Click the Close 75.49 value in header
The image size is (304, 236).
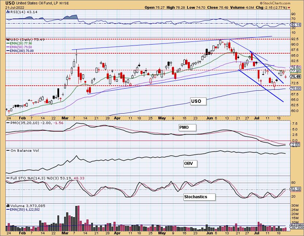[218, 7]
